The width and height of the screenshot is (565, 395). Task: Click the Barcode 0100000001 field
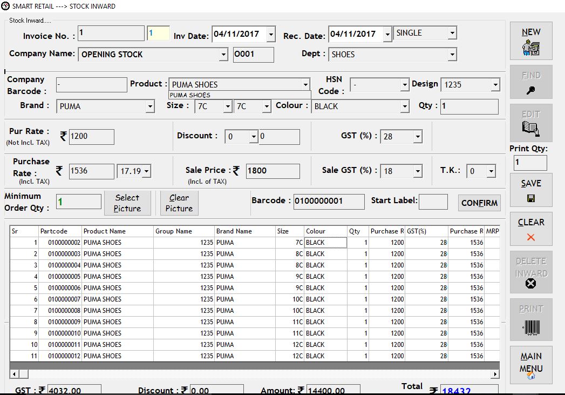click(x=329, y=202)
